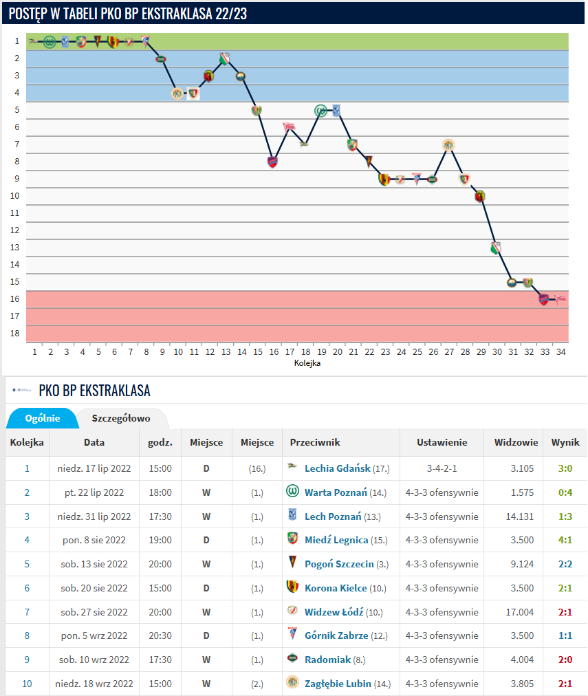Switch to the Szczegółowo tab

coord(121,417)
